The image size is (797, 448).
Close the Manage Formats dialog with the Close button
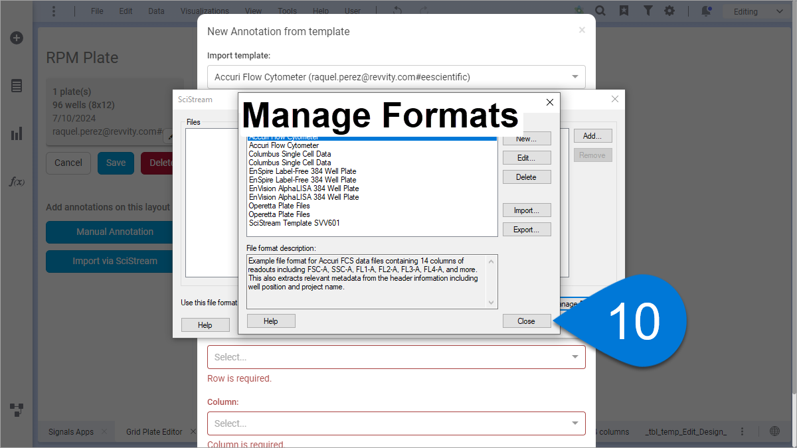point(527,321)
